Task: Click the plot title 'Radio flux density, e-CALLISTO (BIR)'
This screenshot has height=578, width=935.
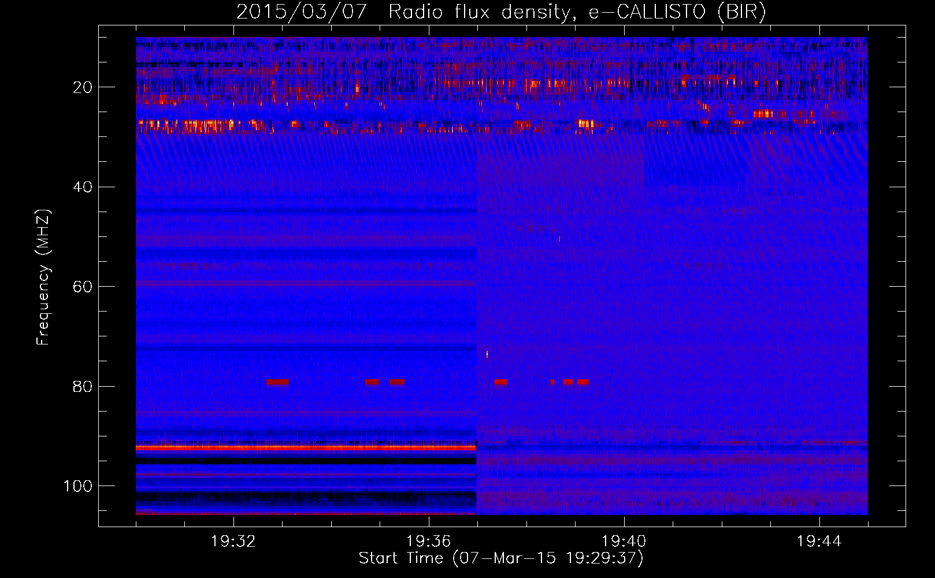Action: tap(577, 12)
